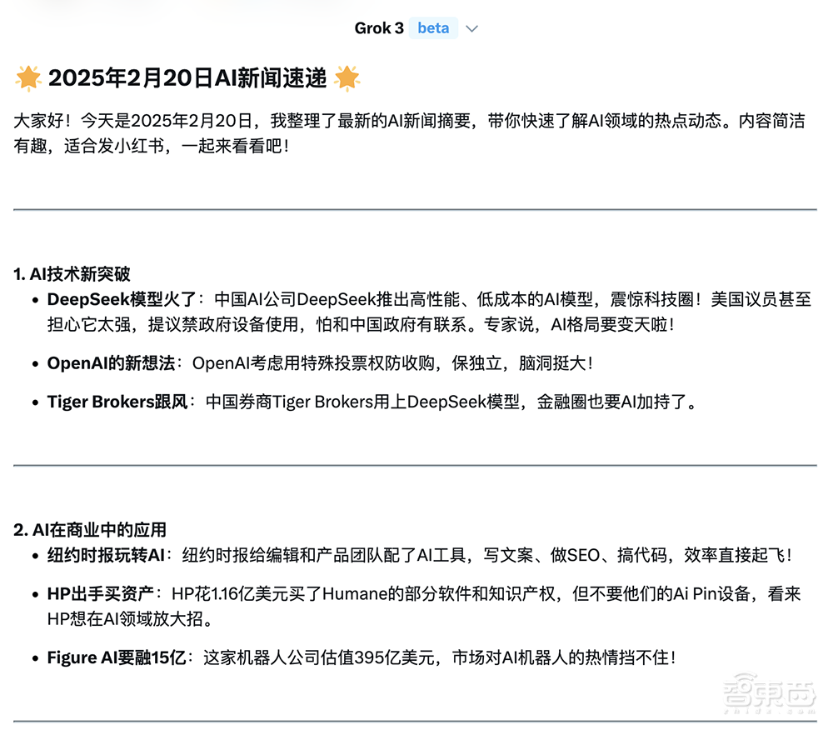Open the Grok 3 model selector chevron
The width and height of the screenshot is (833, 730).
point(471,27)
